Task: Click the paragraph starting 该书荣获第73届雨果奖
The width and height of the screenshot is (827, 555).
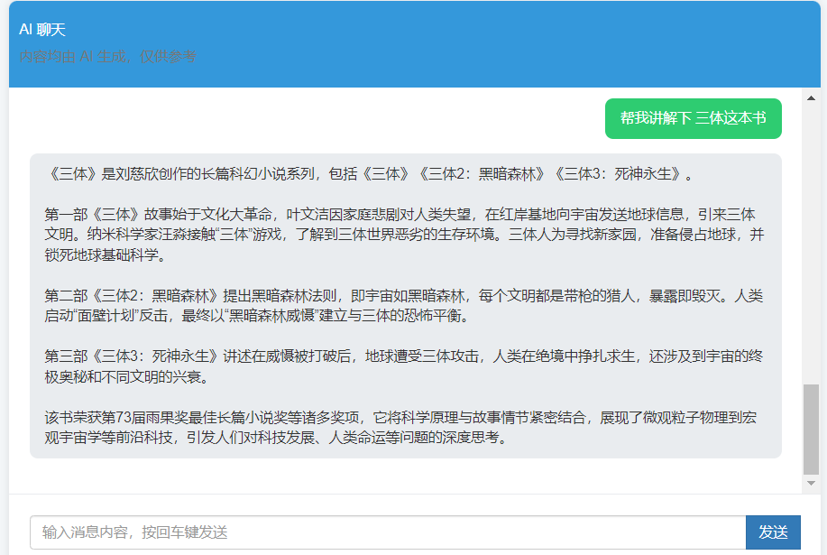Action: pyautogui.click(x=400, y=428)
